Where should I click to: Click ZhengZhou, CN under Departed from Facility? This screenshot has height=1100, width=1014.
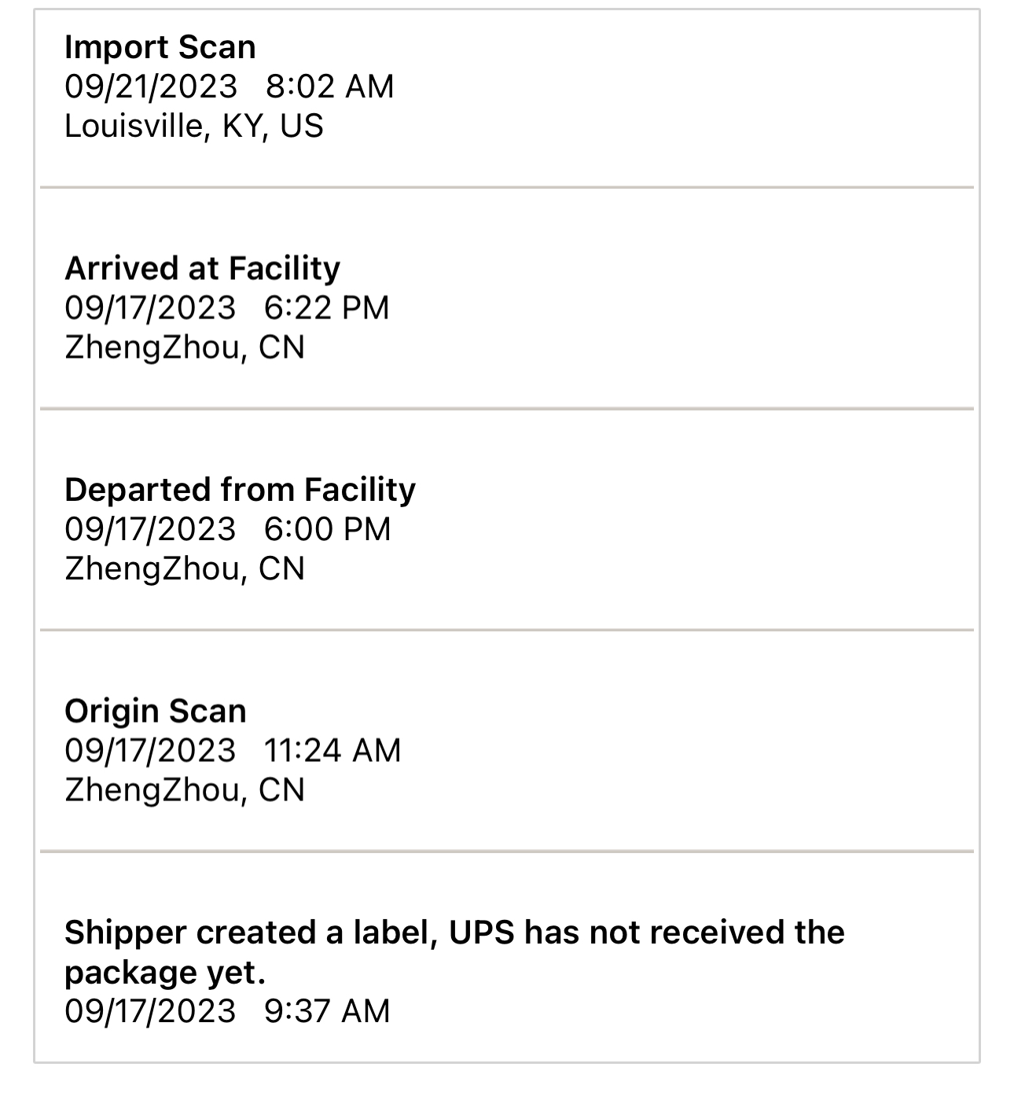(x=185, y=568)
